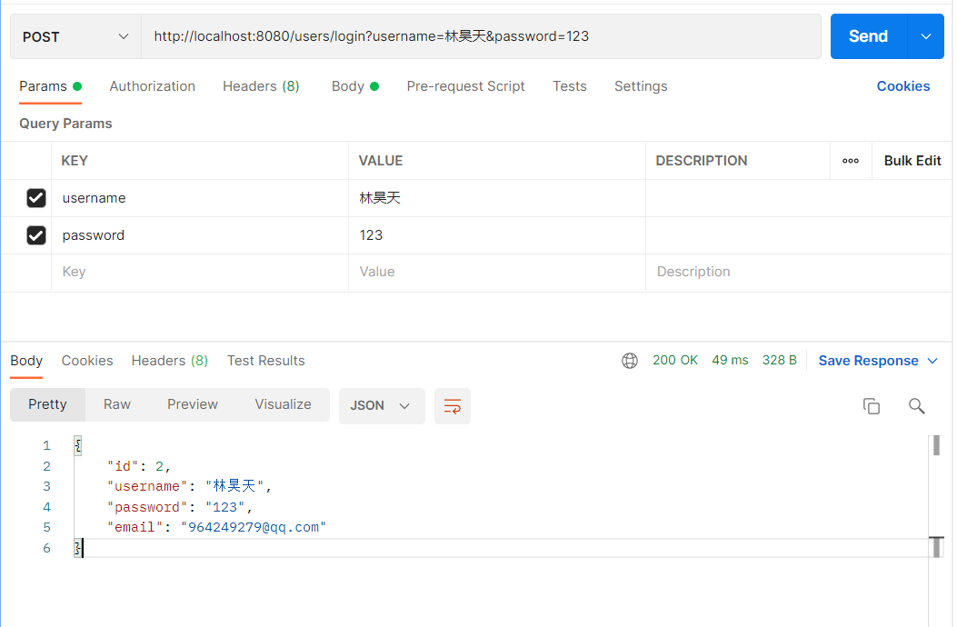This screenshot has width=957, height=627.
Task: Open the response Cookies tab
Action: (x=87, y=361)
